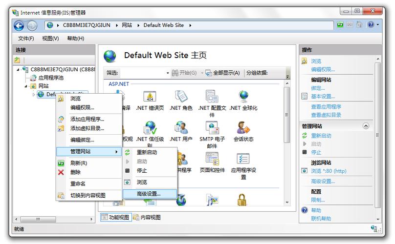Click the 全部显示(A) toolbar button
This screenshot has height=244, width=395.
[223, 73]
